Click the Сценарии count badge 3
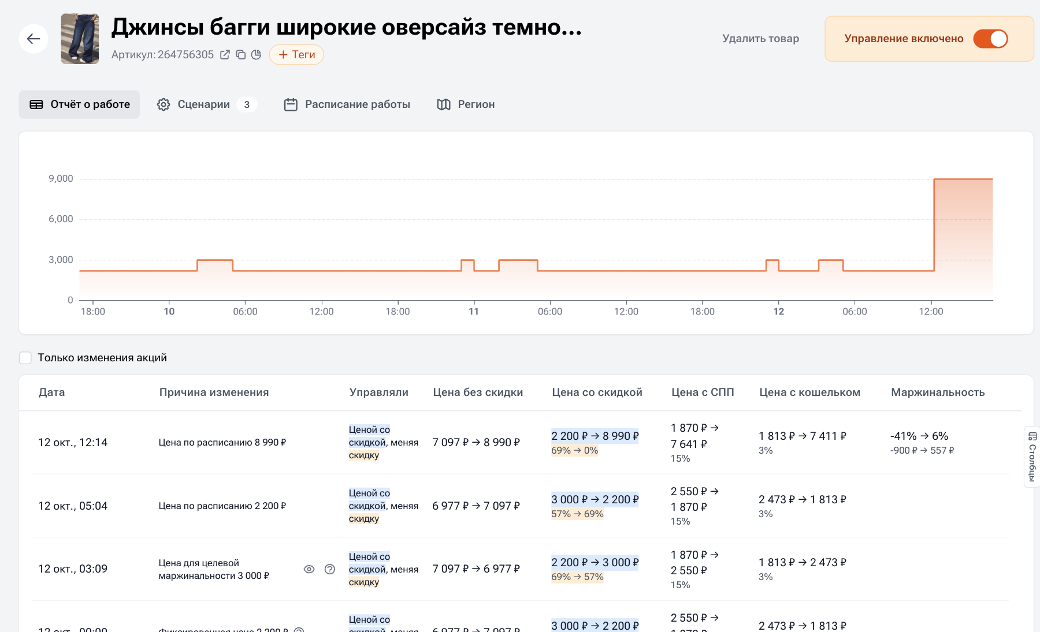Screen dimensions: 1040x632 pyautogui.click(x=247, y=104)
